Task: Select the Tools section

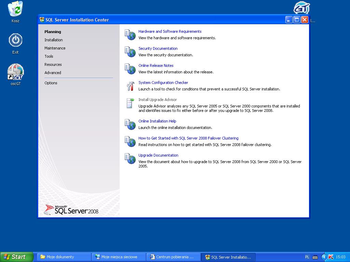Action: (x=49, y=56)
